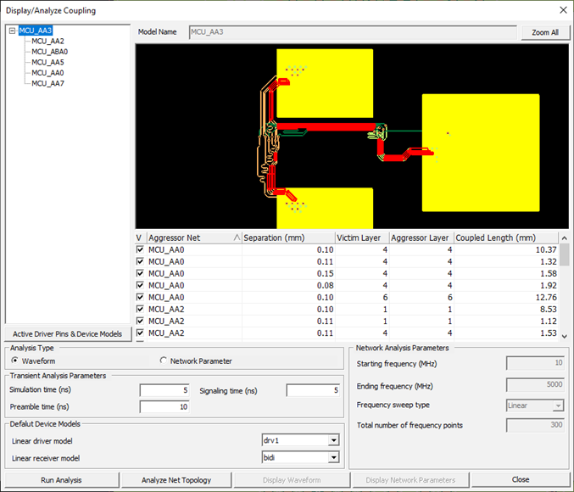Open Active Driver Pins & Device Models
The image size is (574, 492).
(x=67, y=333)
